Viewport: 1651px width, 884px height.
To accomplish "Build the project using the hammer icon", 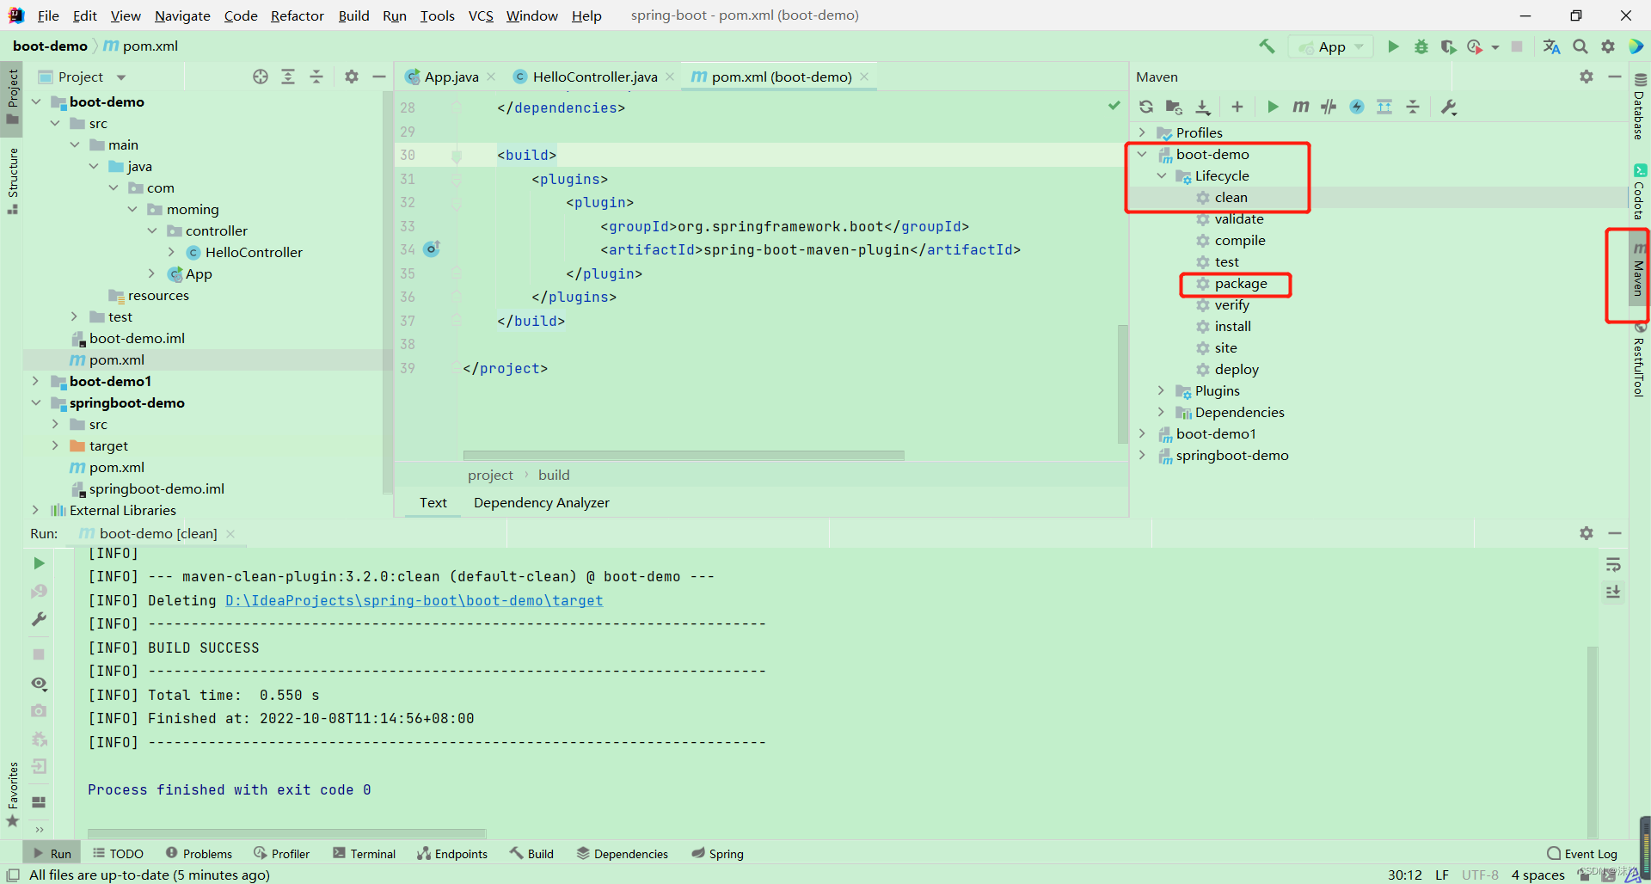I will pyautogui.click(x=1267, y=46).
